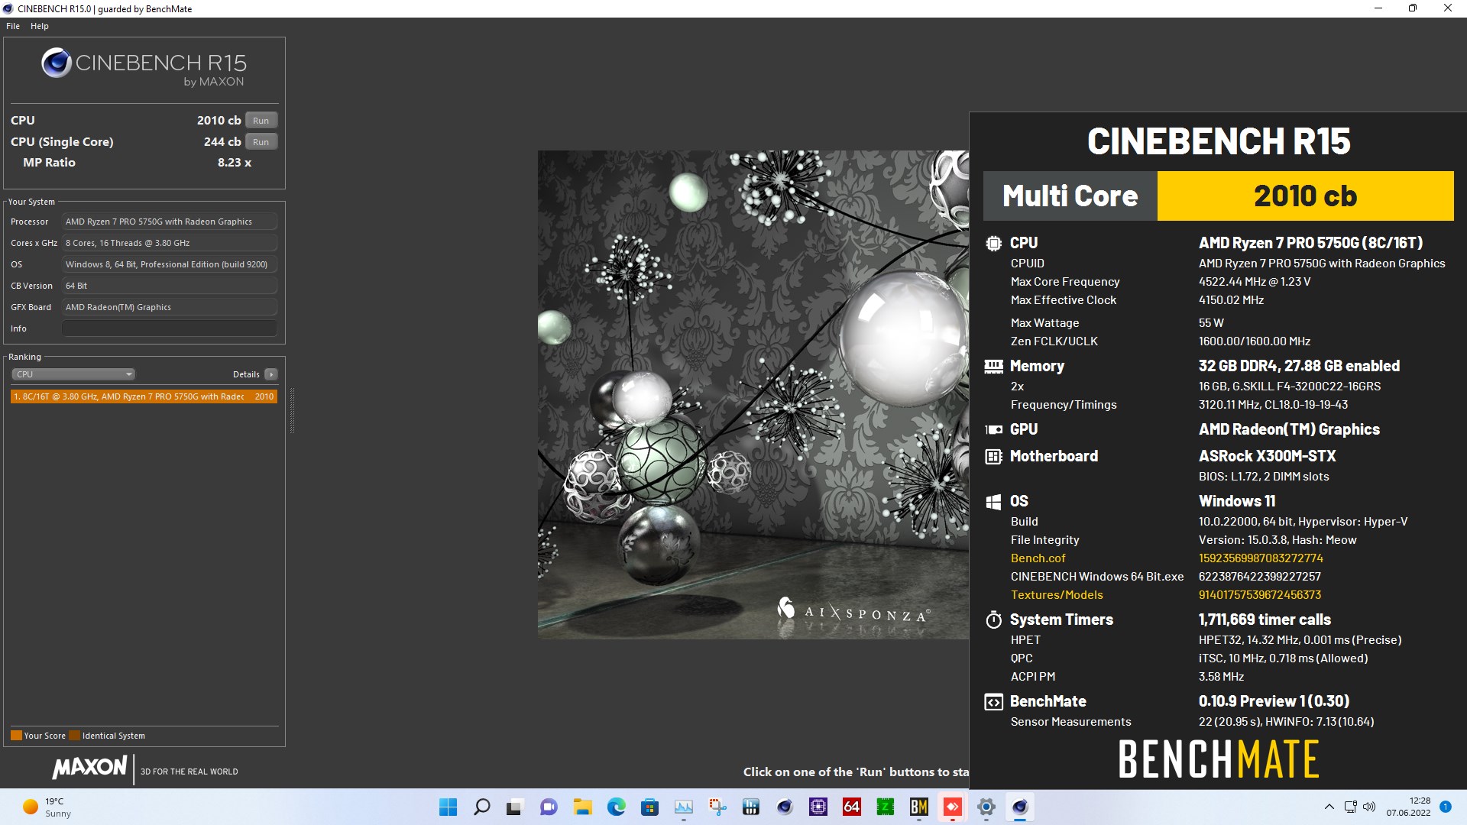Open the weather widget showing 19°C Sunny
1467x825 pixels.
point(47,807)
